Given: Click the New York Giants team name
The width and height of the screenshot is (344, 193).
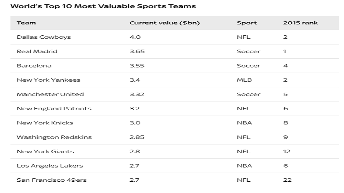Looking at the screenshot, I should 45,152.
